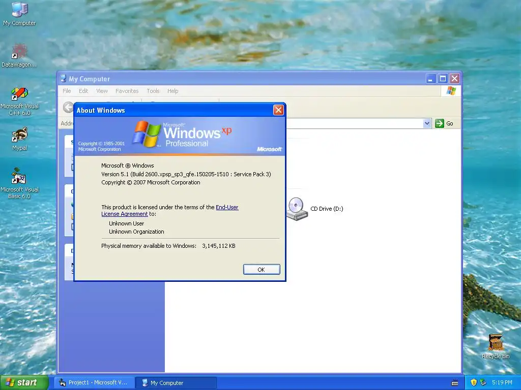Select the Microsoft Visual C++ 6.0 shortcut
Image resolution: width=521 pixels, height=390 pixels.
(19, 101)
